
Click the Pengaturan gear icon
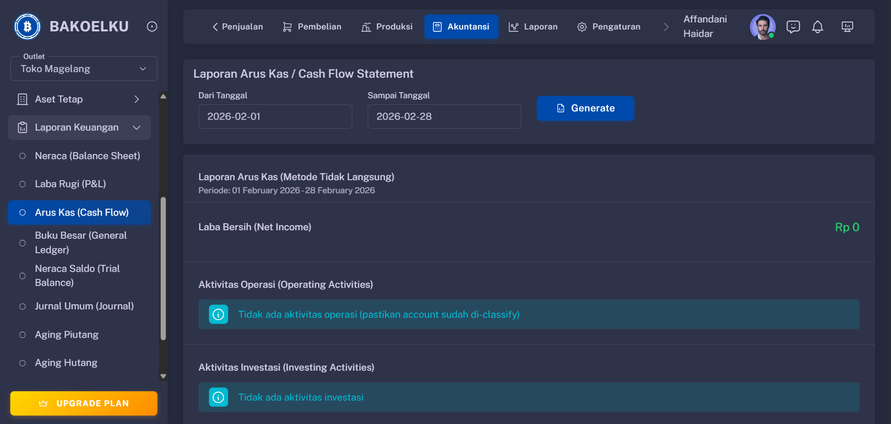[582, 27]
